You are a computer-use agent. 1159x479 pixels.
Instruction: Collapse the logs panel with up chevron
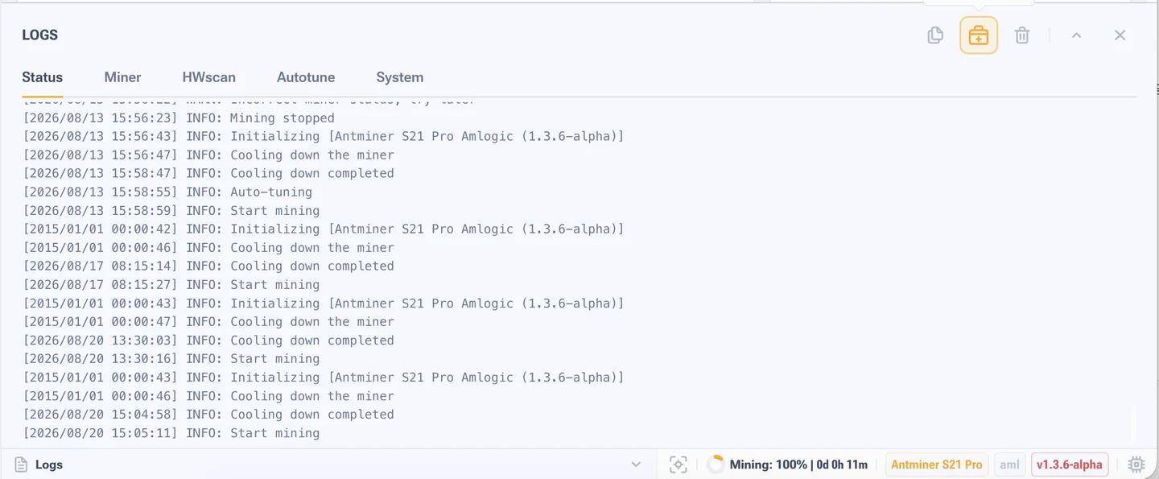1076,35
